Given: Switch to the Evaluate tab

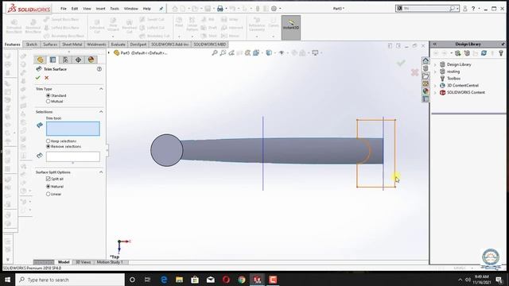Looking at the screenshot, I should click(x=119, y=44).
